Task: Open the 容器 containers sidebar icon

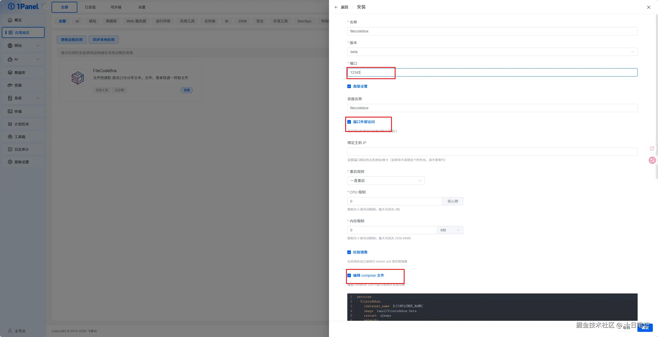Action: tap(10, 85)
